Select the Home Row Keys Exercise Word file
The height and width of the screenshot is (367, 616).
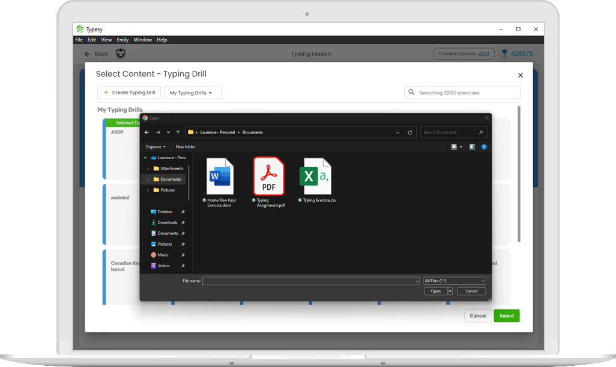(x=220, y=183)
